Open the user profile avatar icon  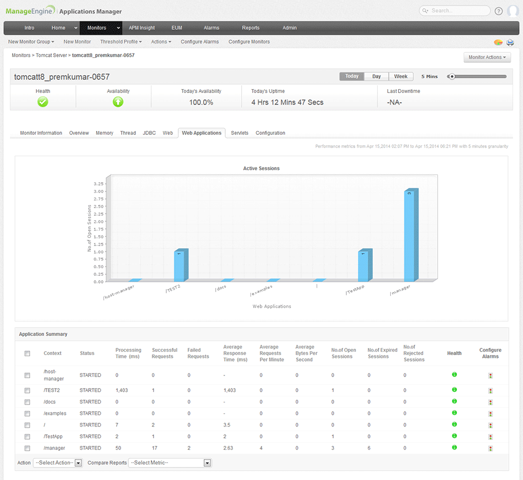click(513, 11)
